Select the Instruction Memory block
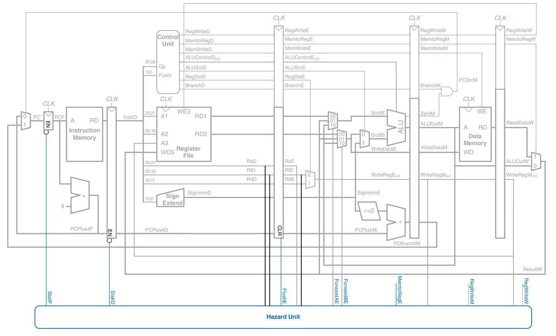Viewport: 556px width, 336px height. pyautogui.click(x=85, y=134)
